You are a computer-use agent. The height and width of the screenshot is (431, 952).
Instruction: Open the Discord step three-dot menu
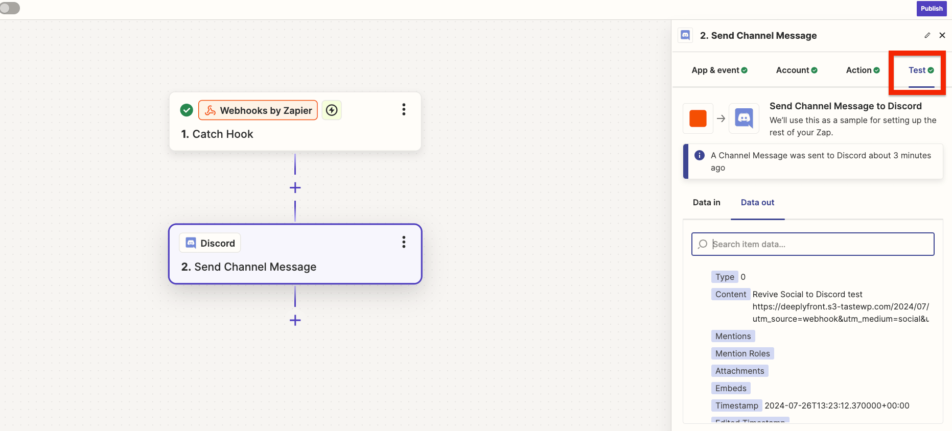pyautogui.click(x=404, y=242)
